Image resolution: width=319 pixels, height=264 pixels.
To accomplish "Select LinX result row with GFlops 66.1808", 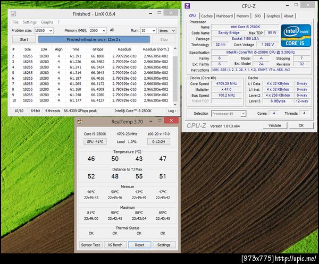I will click(x=91, y=56).
